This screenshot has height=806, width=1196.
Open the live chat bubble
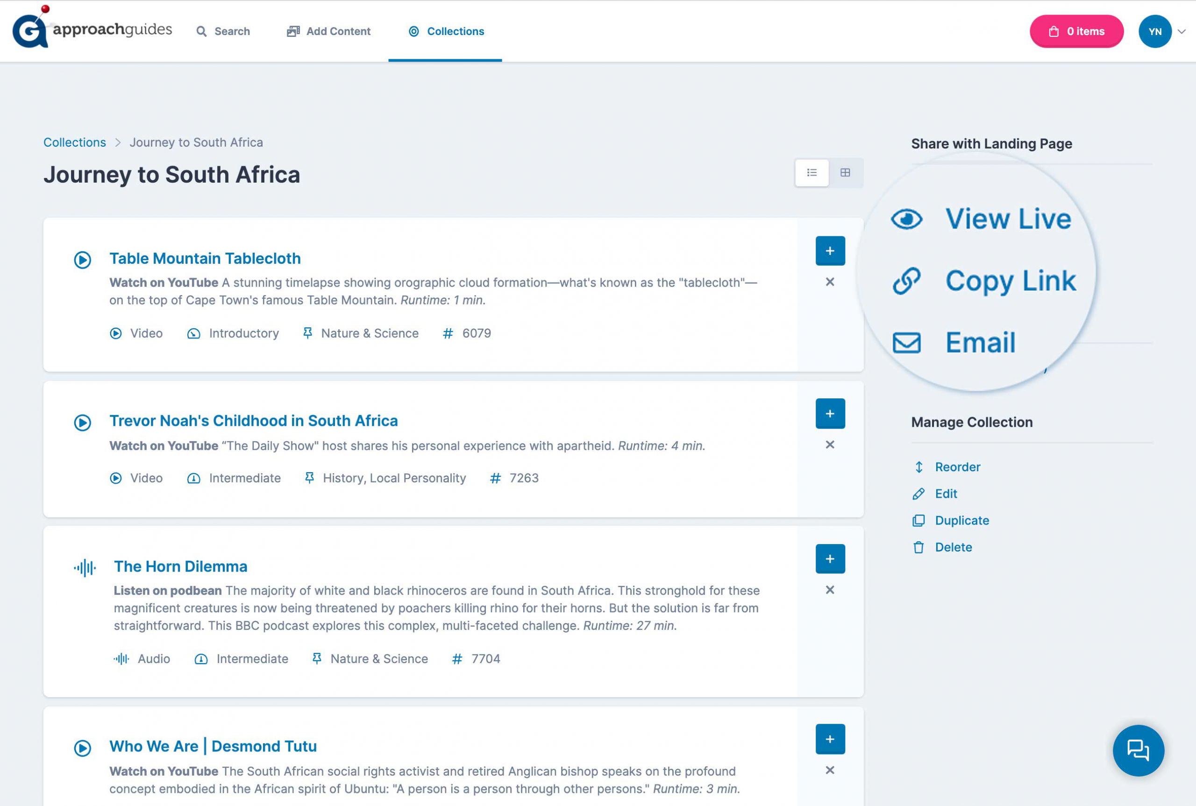pos(1139,750)
